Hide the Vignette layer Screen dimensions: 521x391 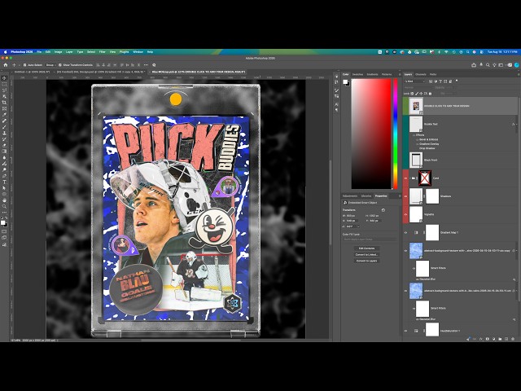tap(405, 214)
